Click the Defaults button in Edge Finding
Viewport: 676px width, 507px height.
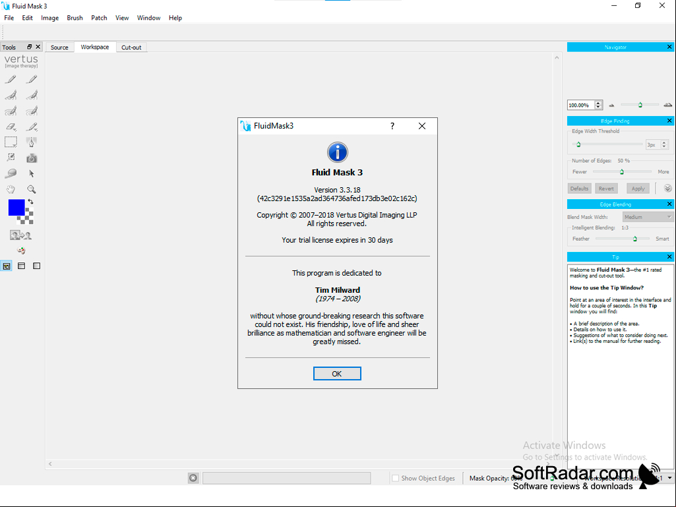579,189
